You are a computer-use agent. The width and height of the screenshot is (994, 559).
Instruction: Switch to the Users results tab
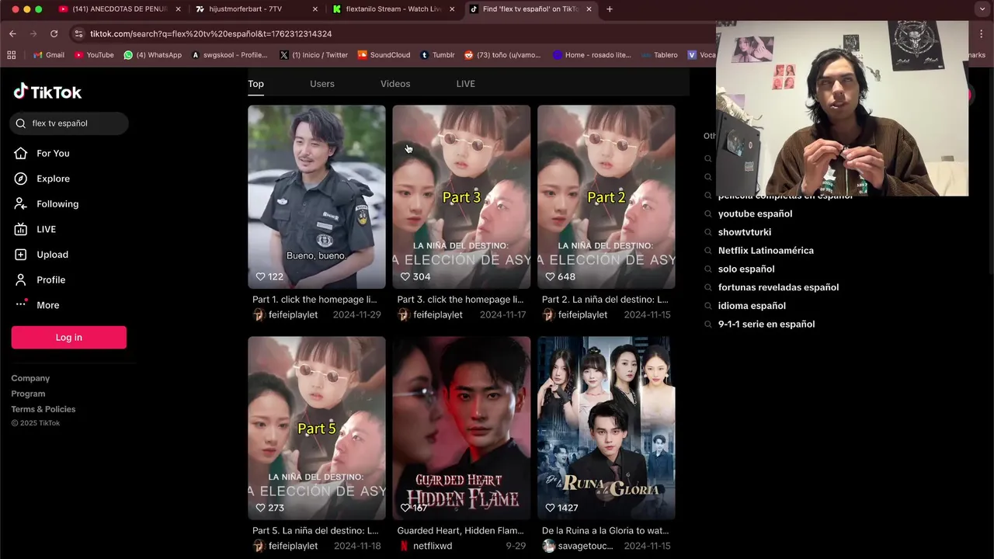point(322,84)
